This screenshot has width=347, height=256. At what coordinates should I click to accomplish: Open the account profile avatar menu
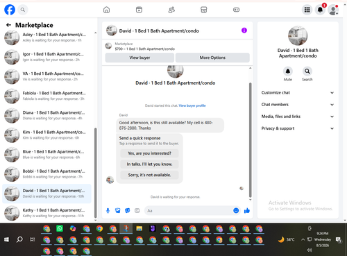click(x=333, y=10)
